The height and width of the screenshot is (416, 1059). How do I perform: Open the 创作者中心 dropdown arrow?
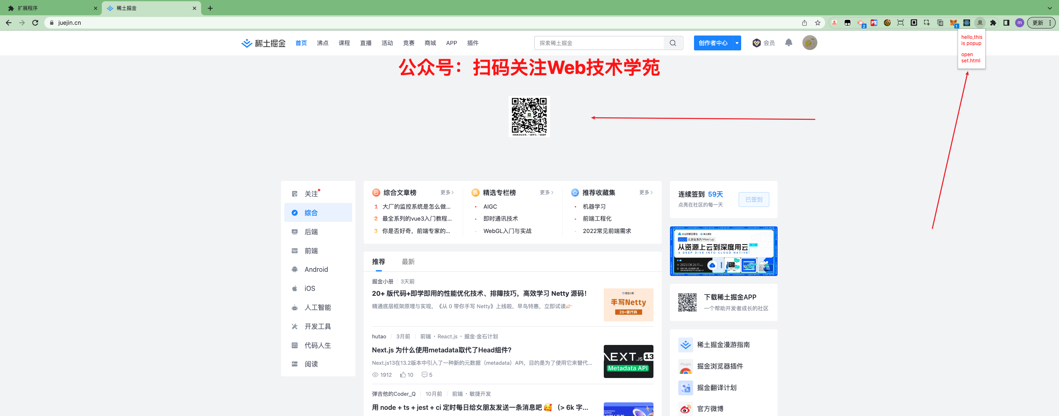(x=736, y=43)
